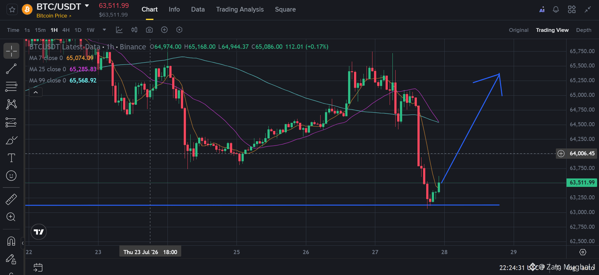Select the zoom in tool
The height and width of the screenshot is (275, 599).
(11, 217)
